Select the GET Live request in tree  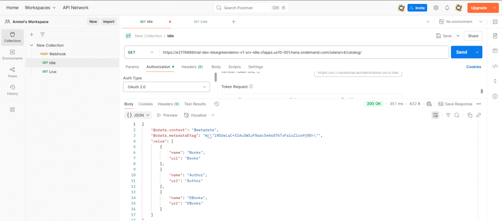(50, 72)
